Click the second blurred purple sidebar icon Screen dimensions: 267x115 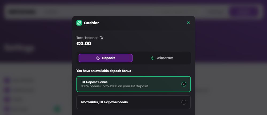point(7,90)
